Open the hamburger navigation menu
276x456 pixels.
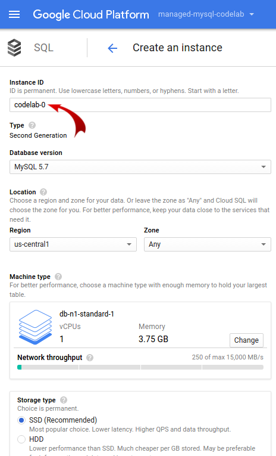click(14, 14)
